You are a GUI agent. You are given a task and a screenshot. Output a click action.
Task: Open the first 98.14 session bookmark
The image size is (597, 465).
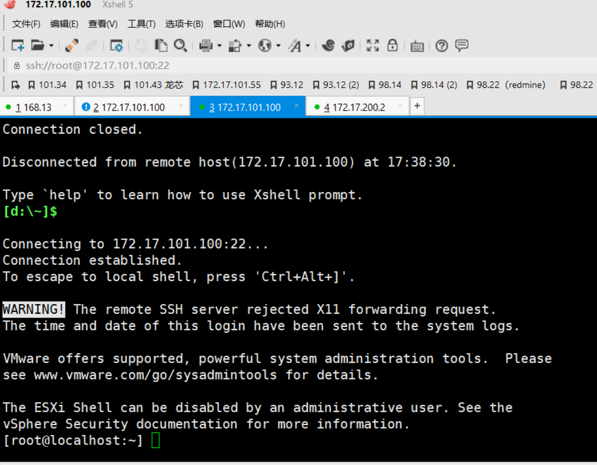pos(385,85)
